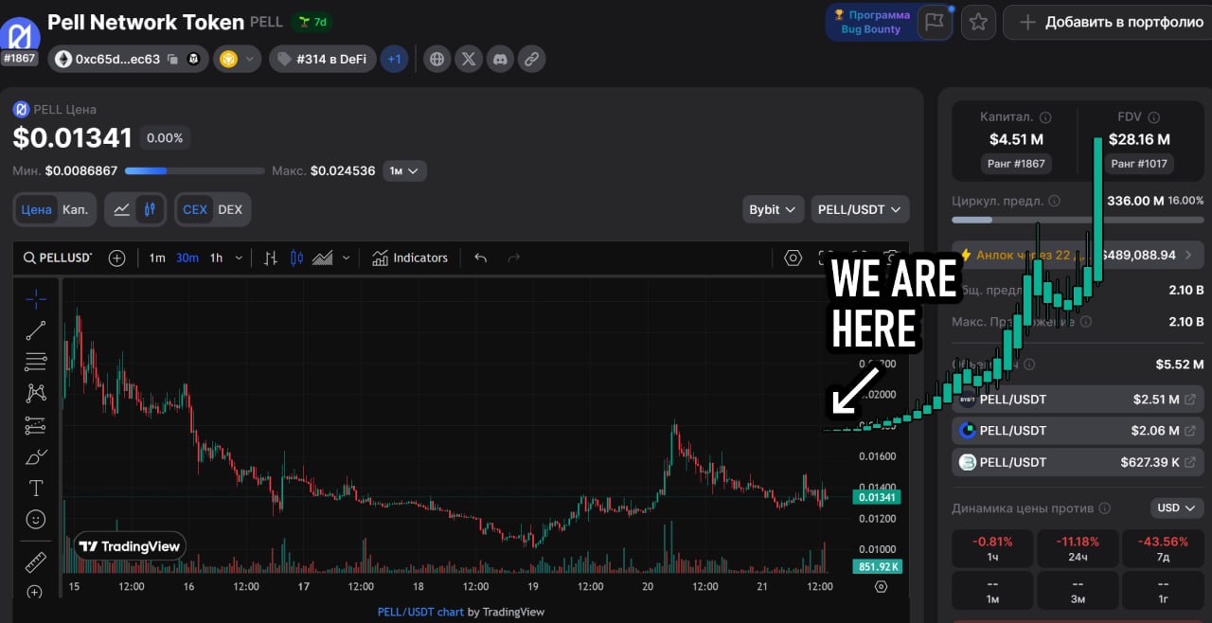Set chart interval to 1m

click(157, 258)
